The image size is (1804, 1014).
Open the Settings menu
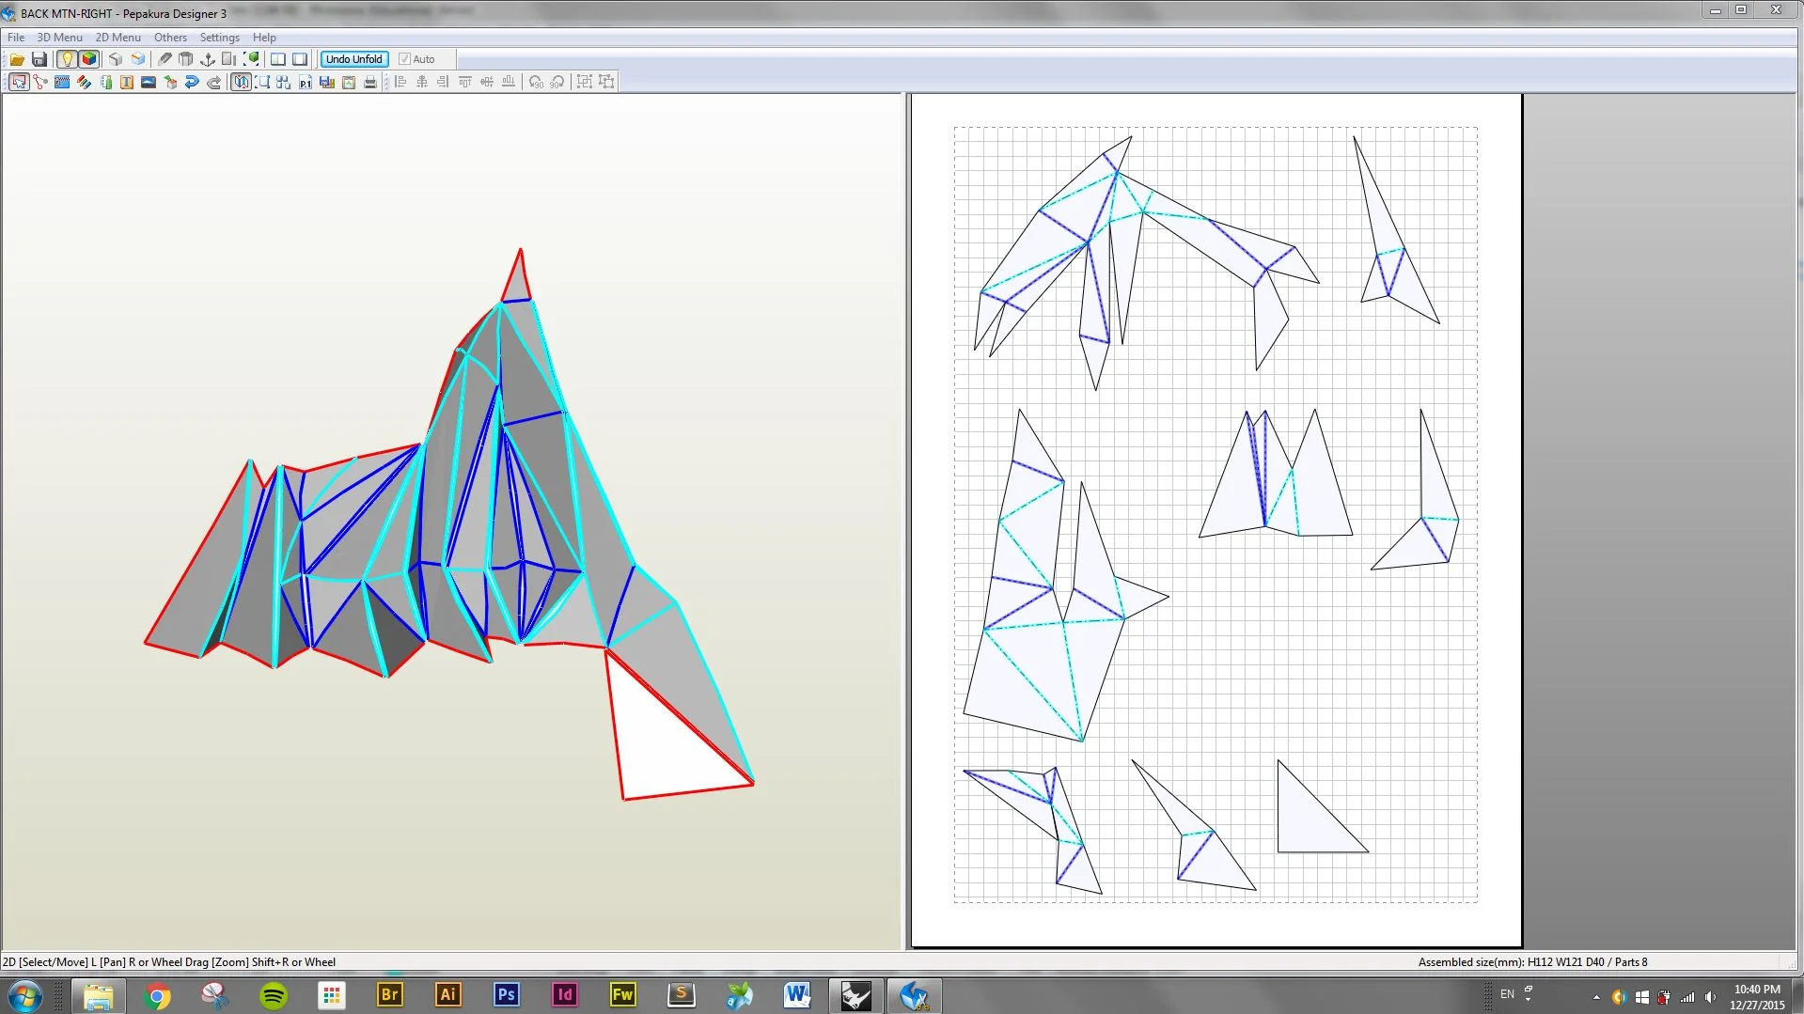tap(219, 38)
